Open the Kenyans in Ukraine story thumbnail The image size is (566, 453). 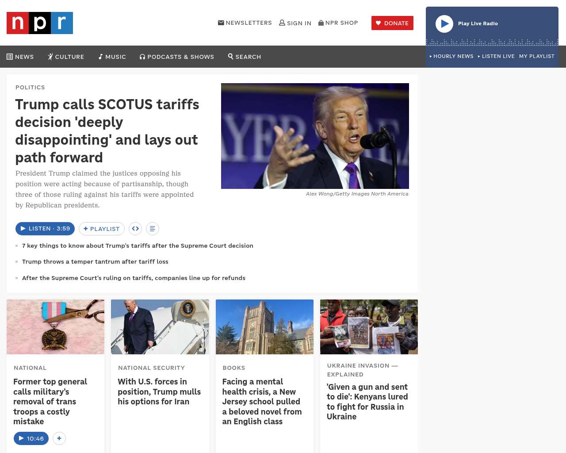[369, 327]
